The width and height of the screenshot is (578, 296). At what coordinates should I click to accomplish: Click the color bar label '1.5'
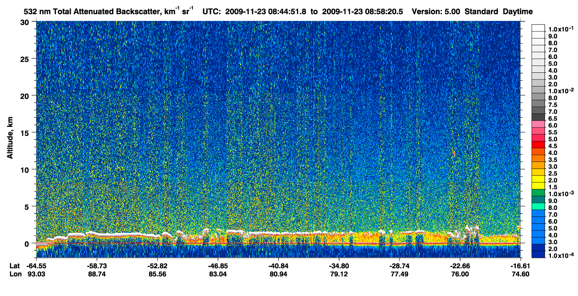coord(554,187)
